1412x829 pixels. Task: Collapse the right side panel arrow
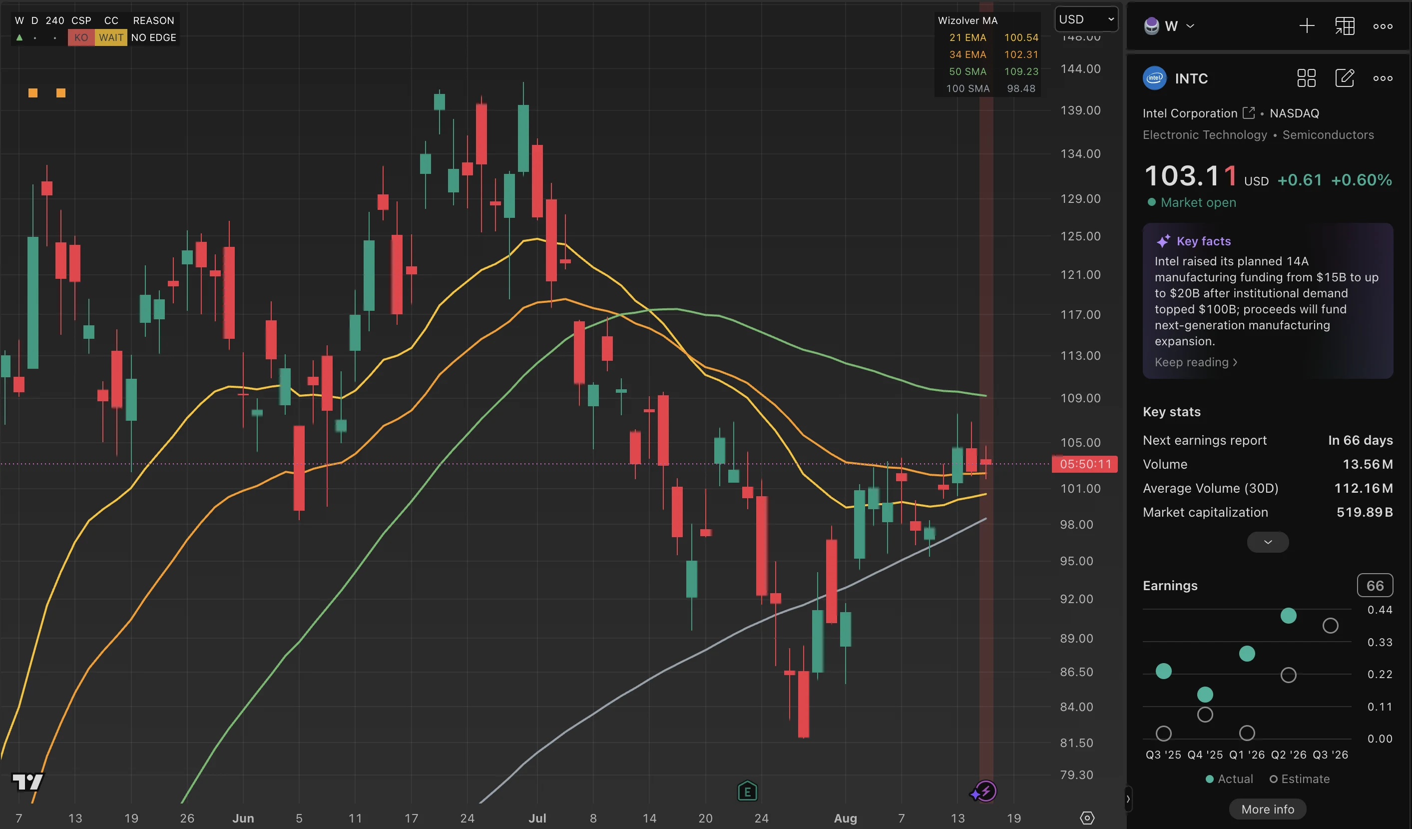[1128, 799]
